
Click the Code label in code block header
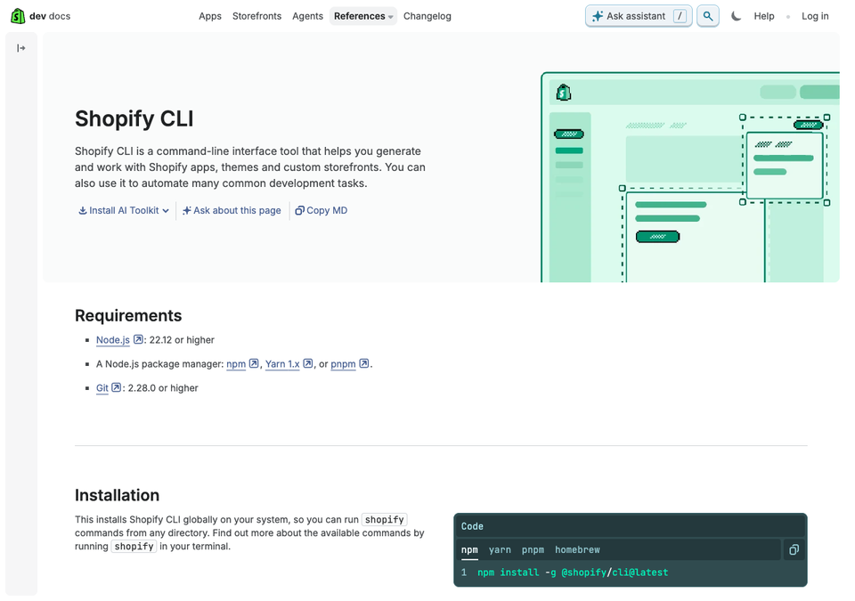pos(472,526)
